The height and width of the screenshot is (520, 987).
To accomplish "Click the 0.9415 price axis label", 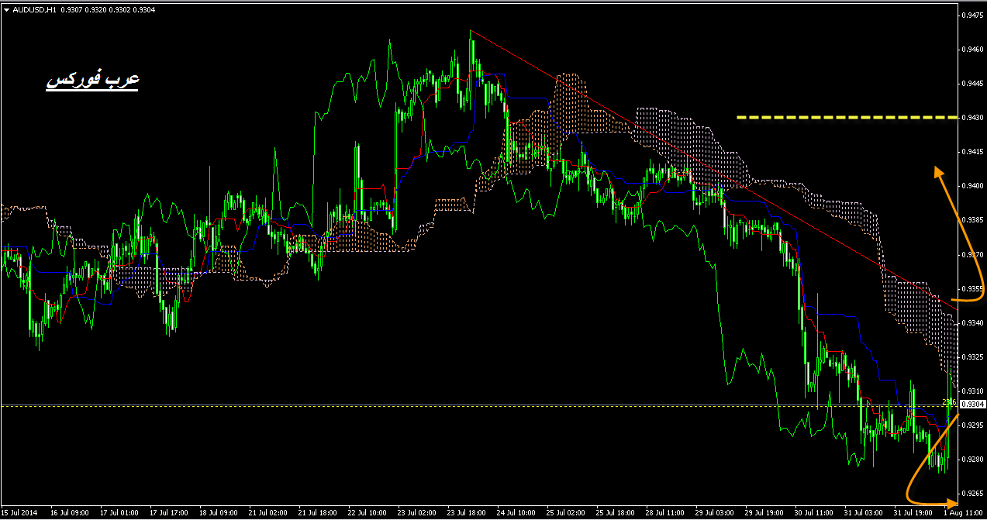I will point(973,152).
